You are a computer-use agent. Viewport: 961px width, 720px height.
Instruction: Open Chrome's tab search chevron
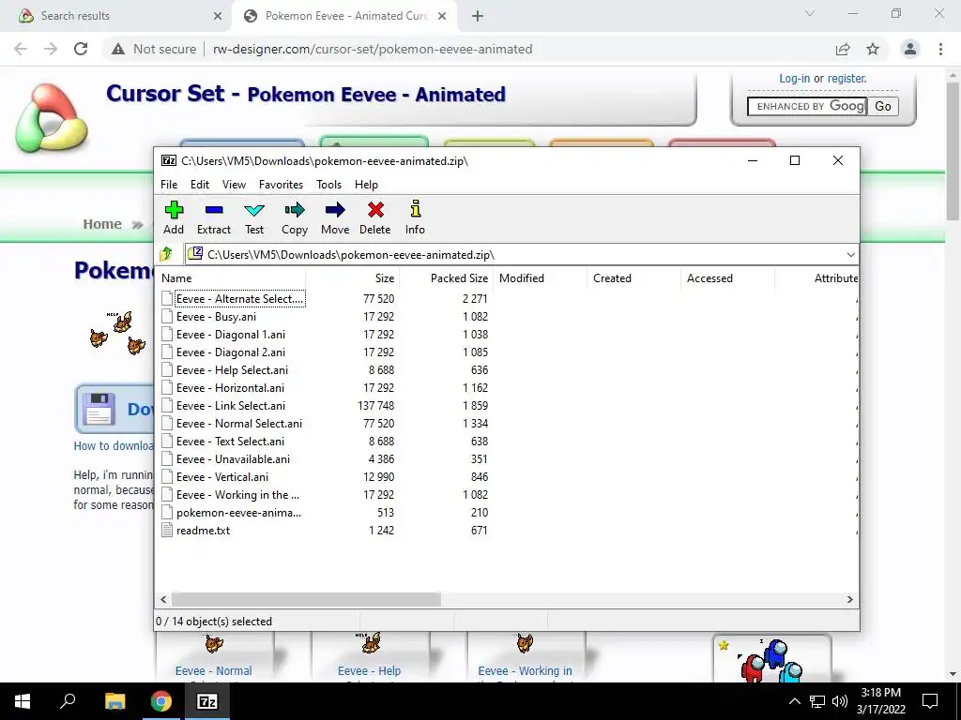[x=810, y=13]
